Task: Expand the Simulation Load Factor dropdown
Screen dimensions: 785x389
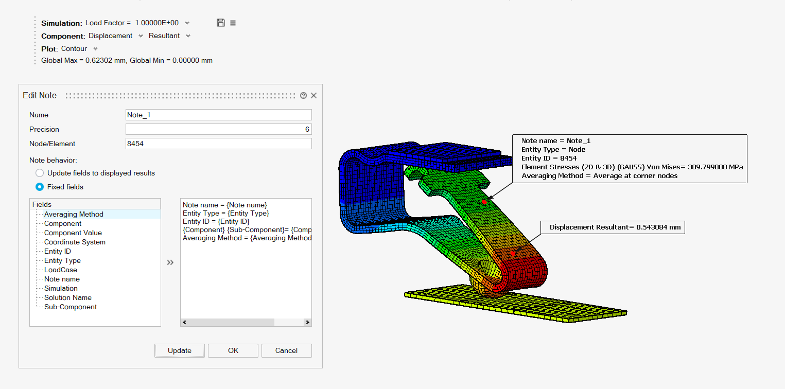Action: 187,23
